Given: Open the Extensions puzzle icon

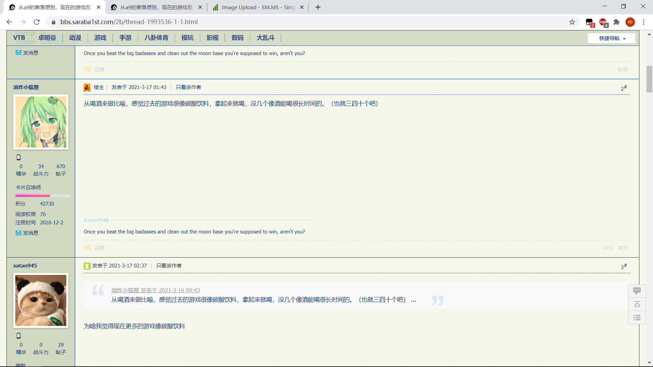Looking at the screenshot, I should click(616, 22).
